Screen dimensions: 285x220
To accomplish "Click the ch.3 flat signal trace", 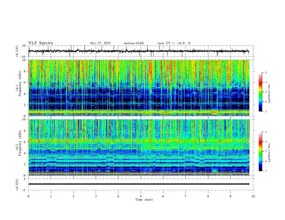I will point(139,184).
